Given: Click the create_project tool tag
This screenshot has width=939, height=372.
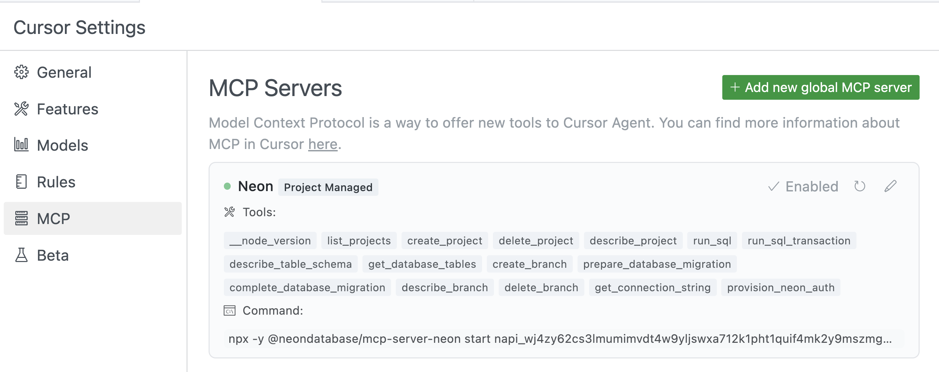Looking at the screenshot, I should click(x=444, y=241).
